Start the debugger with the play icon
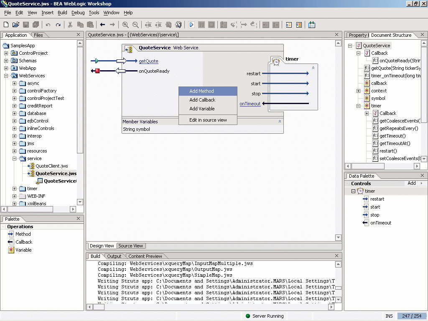 pos(191,25)
